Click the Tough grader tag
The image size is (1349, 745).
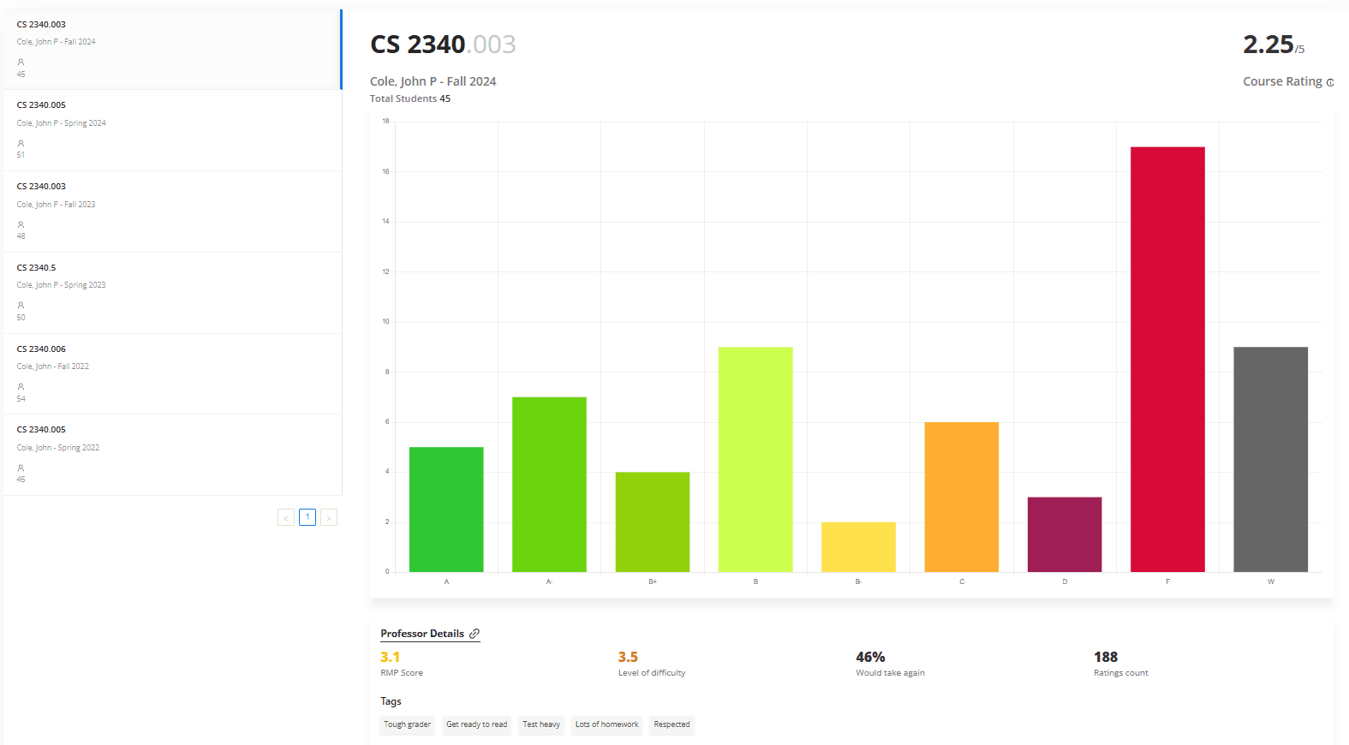408,724
